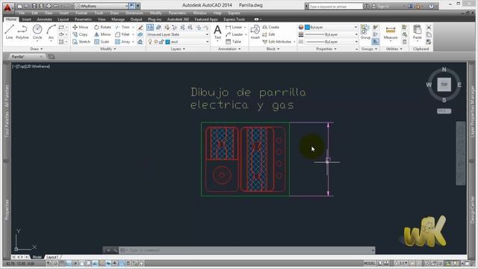Expand the Block panel
Screen dimensions: 478x269
click(273, 49)
